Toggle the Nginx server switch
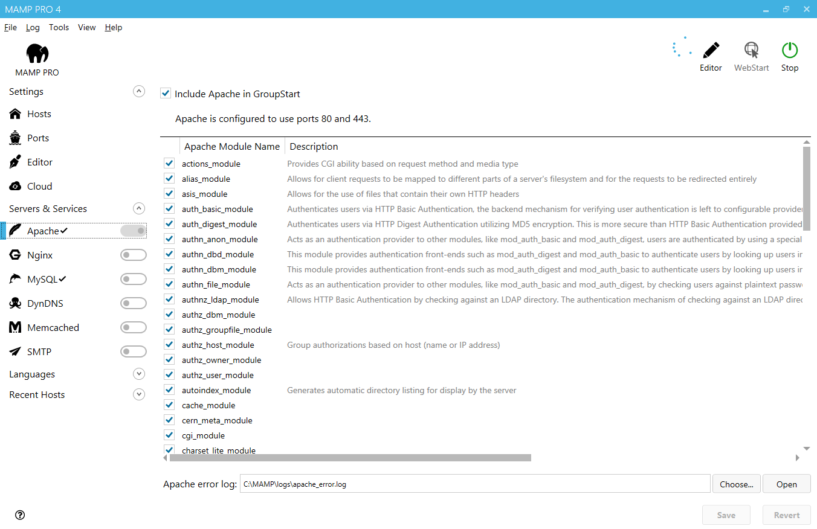The height and width of the screenshot is (529, 817). click(x=134, y=255)
